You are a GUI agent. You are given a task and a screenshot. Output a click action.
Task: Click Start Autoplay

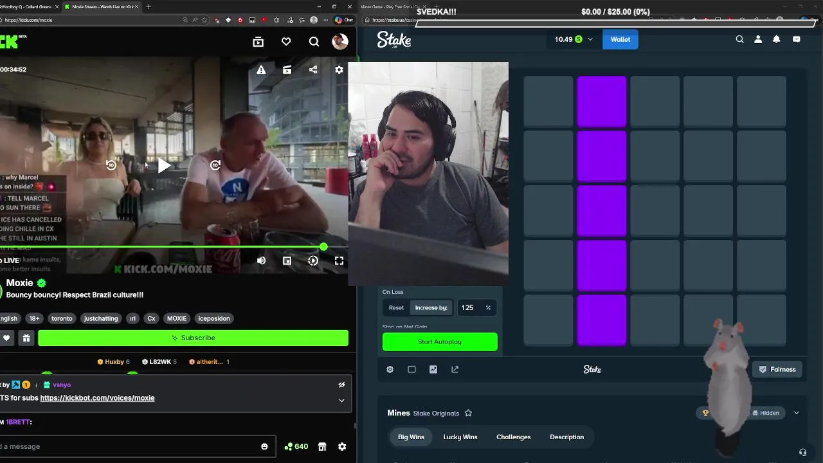(x=440, y=341)
